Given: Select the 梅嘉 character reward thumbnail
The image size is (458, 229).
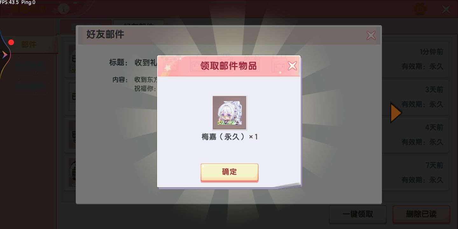Looking at the screenshot, I should point(229,113).
